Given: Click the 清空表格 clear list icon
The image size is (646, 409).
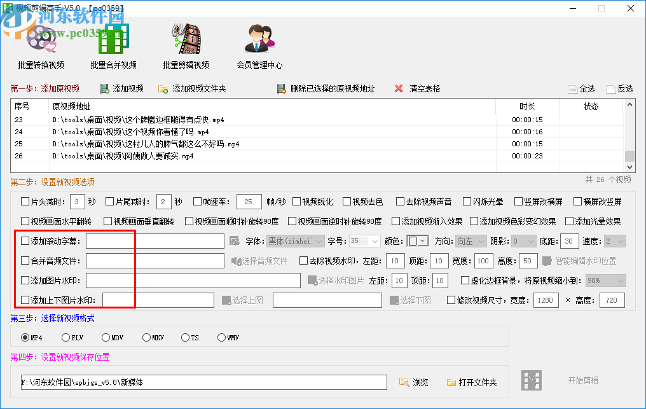Looking at the screenshot, I should 399,88.
